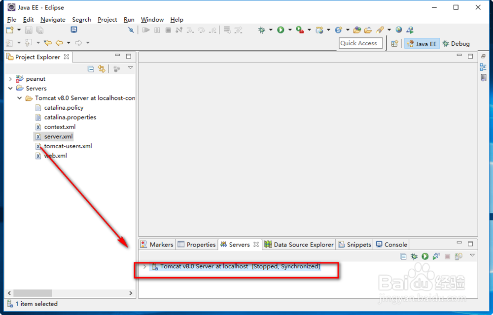Click the Resume debug icon
This screenshot has width=493, height=315.
pyautogui.click(x=146, y=30)
